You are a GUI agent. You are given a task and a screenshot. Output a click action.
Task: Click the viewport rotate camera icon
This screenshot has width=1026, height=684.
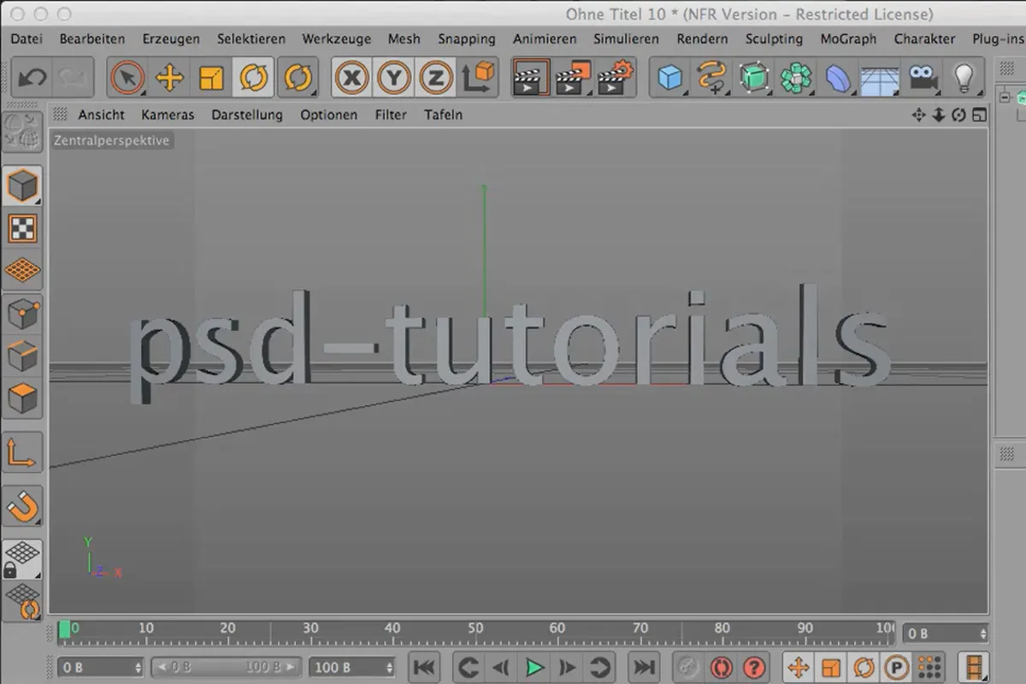click(x=958, y=115)
